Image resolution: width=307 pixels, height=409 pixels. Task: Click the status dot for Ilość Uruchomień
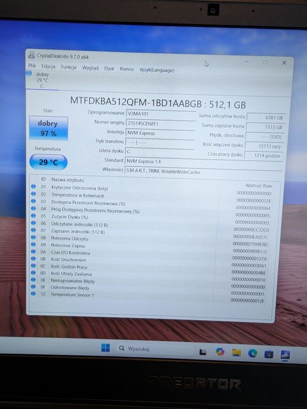tap(33, 258)
